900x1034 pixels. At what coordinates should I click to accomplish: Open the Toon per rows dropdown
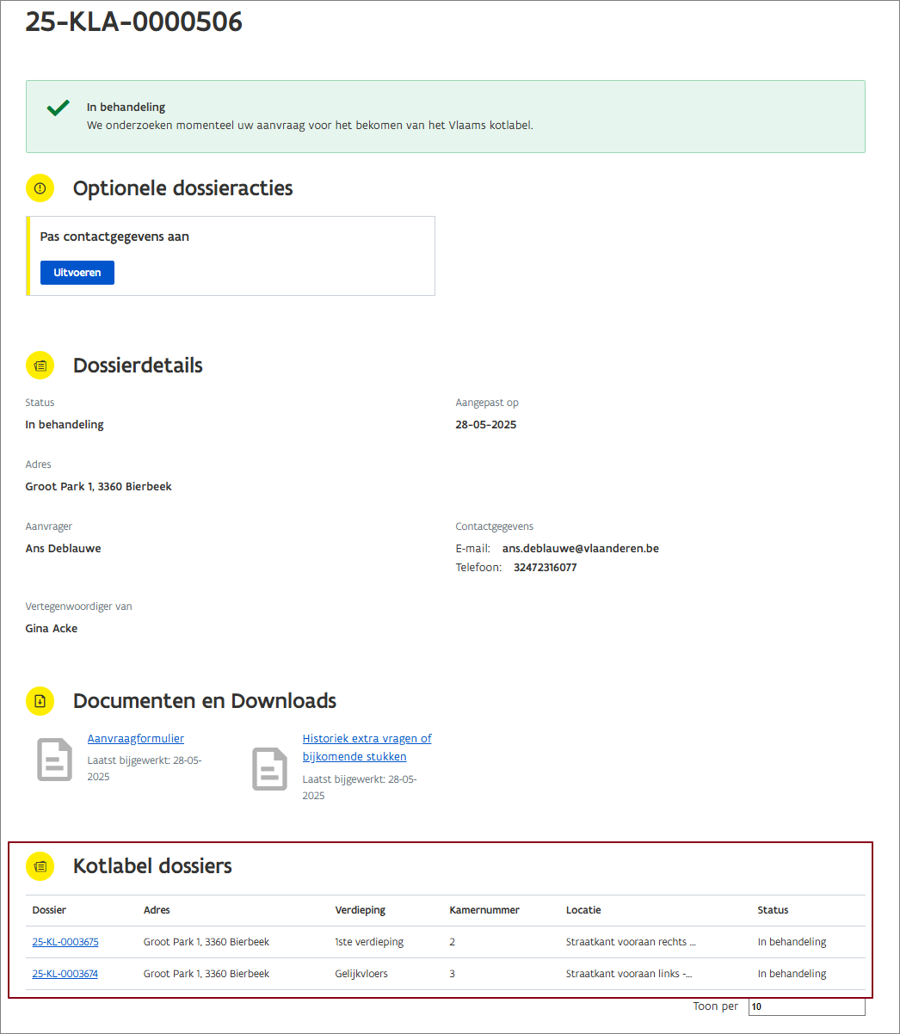pyautogui.click(x=805, y=1006)
